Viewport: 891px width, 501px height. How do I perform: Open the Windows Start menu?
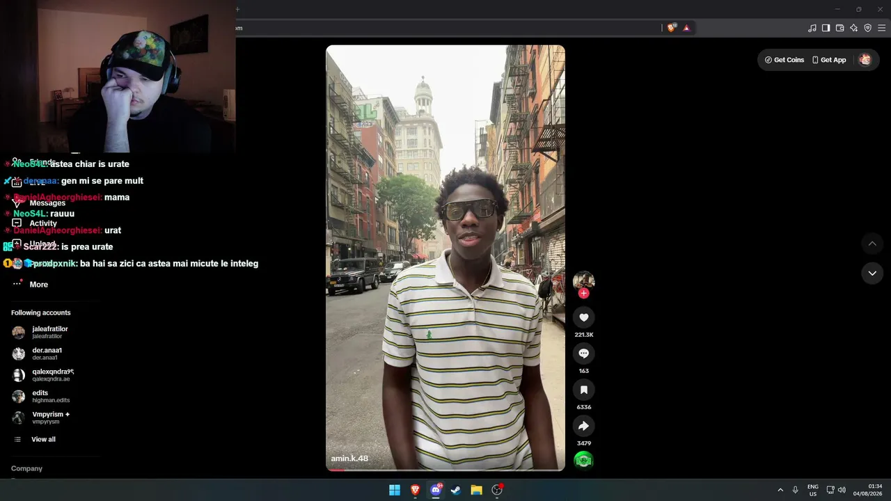395,490
